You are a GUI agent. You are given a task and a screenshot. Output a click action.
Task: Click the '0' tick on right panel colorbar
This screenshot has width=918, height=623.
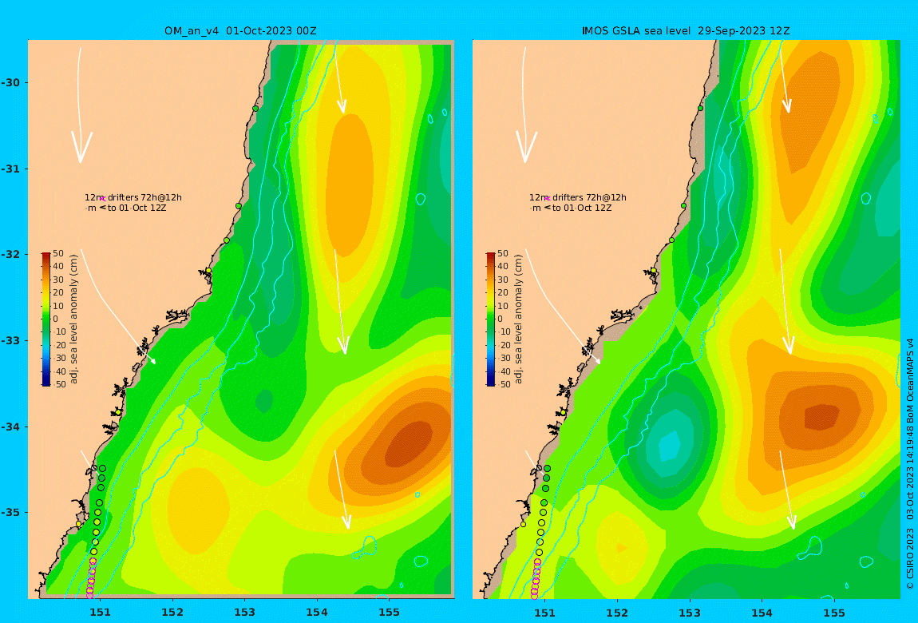click(x=500, y=319)
